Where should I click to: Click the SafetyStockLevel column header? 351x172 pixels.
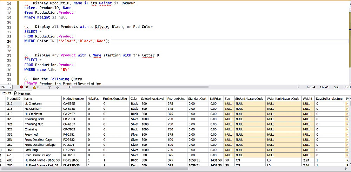[153, 99]
